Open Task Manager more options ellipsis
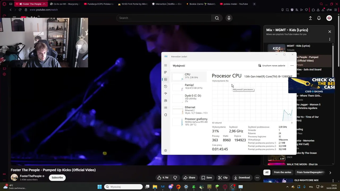This screenshot has width=340, height=191. click(x=292, y=66)
